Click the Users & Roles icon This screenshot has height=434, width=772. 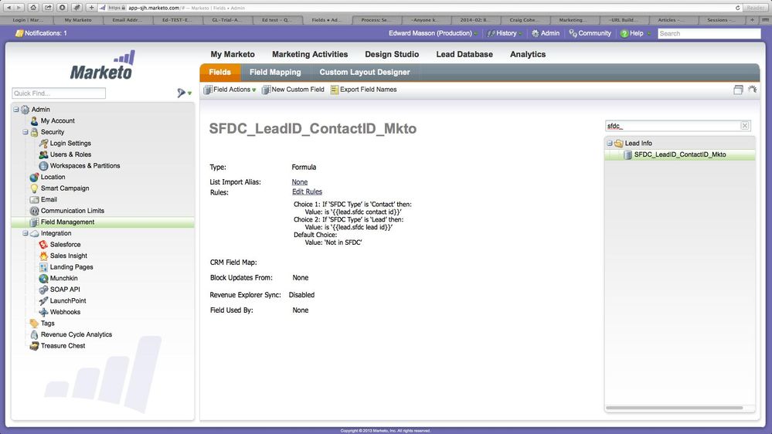[x=43, y=154]
